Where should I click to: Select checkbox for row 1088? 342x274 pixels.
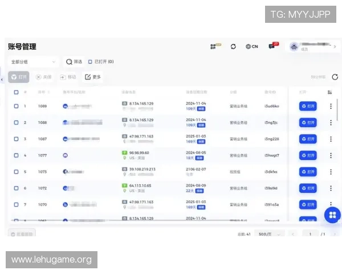coord(16,123)
